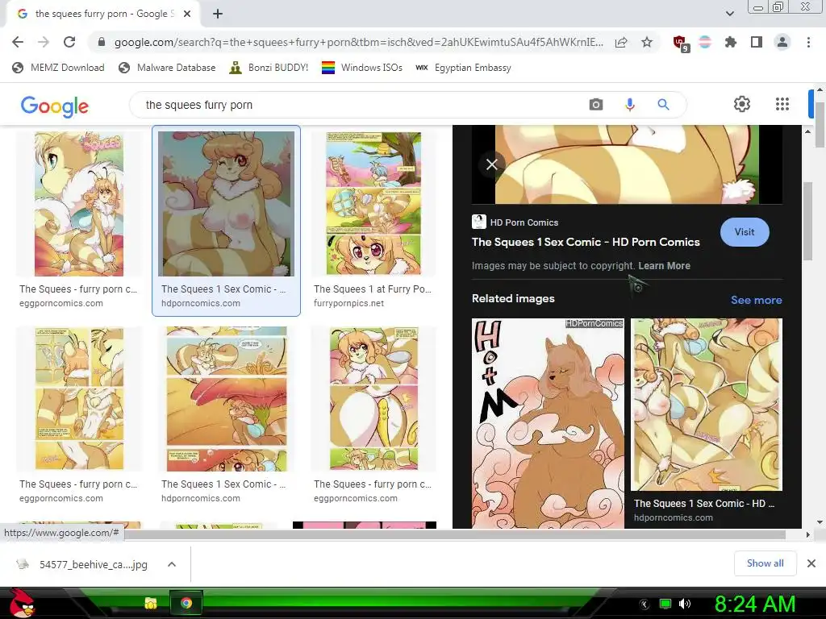Image resolution: width=826 pixels, height=619 pixels.
Task: Open the Bonzi BUDDY! bookmark
Action: point(269,68)
